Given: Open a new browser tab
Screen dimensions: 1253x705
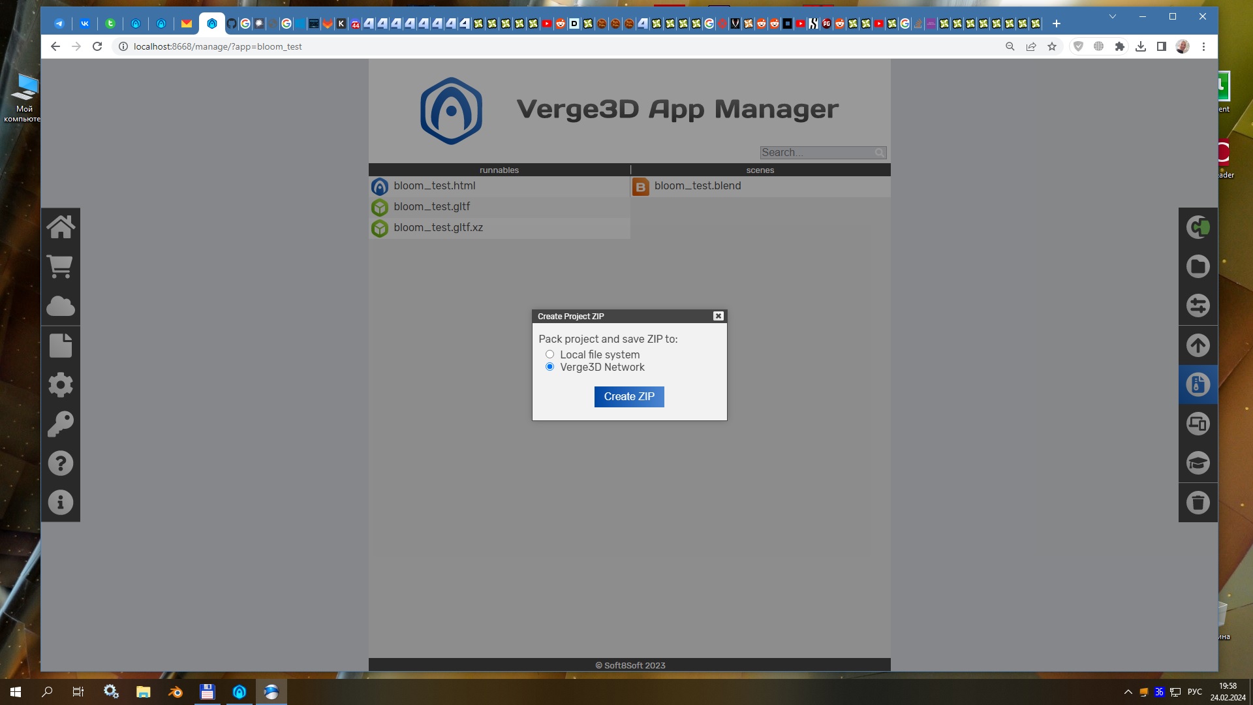Looking at the screenshot, I should (x=1057, y=23).
